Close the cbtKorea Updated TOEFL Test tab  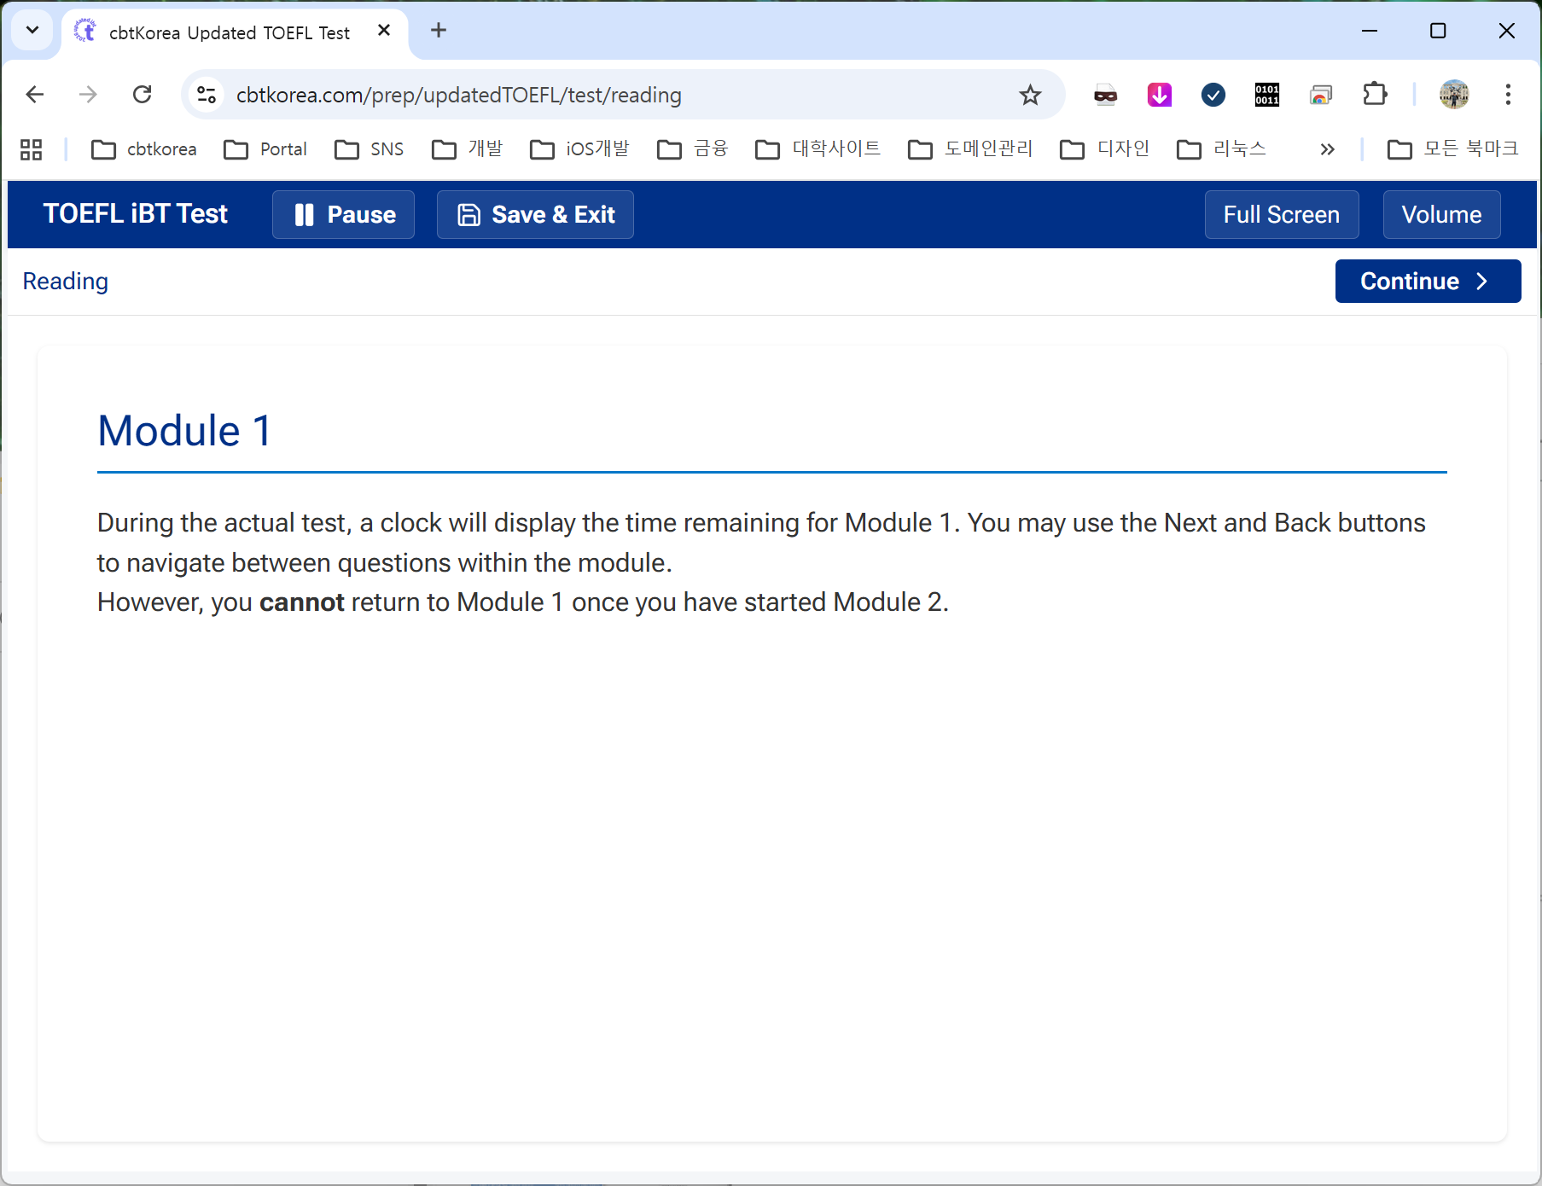tap(384, 31)
